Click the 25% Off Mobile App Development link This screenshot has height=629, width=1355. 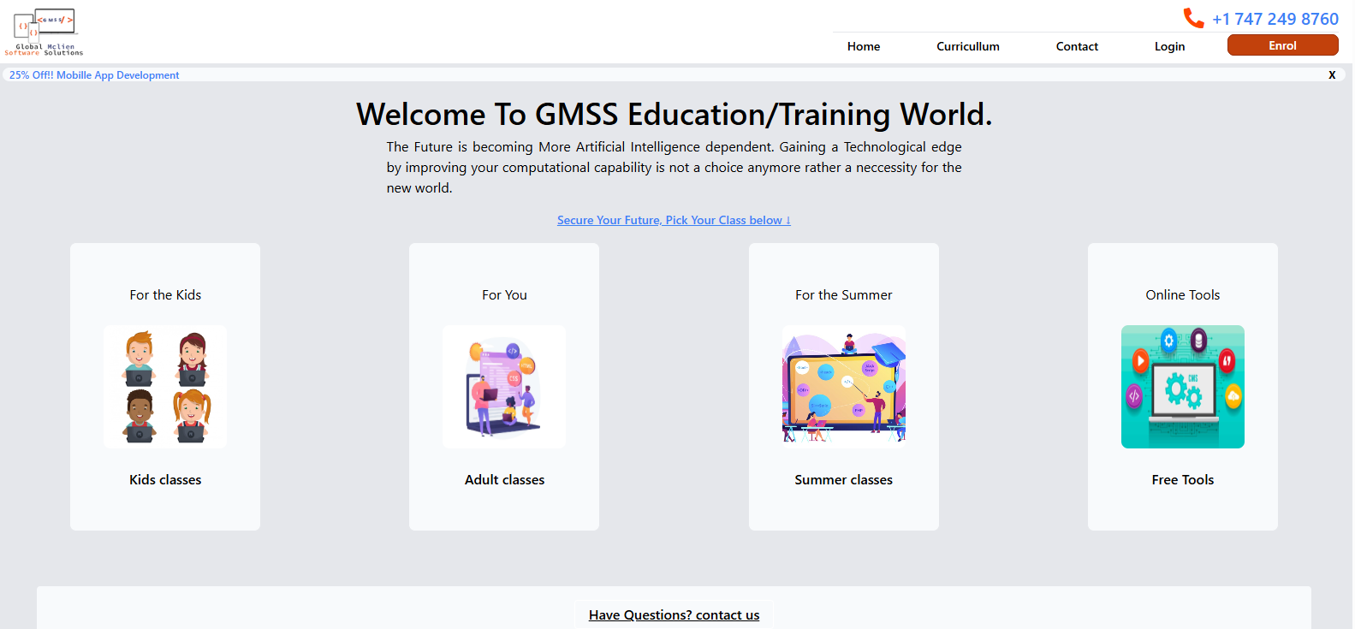[94, 75]
